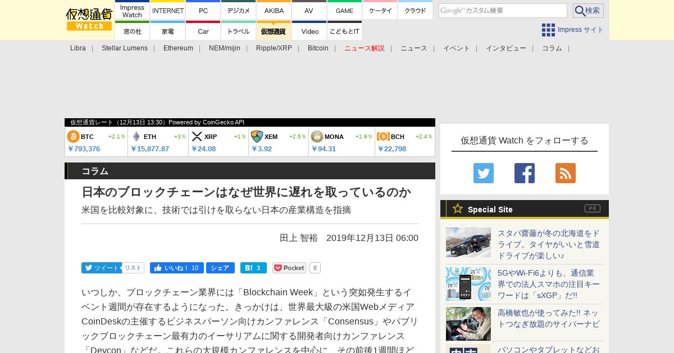The height and width of the screenshot is (353, 674).
Task: Go to Libra category link
Action: tap(78, 48)
